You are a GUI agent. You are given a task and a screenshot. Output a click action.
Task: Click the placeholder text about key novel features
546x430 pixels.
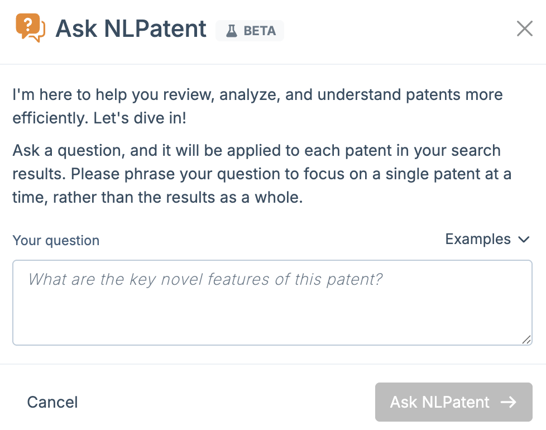point(205,279)
